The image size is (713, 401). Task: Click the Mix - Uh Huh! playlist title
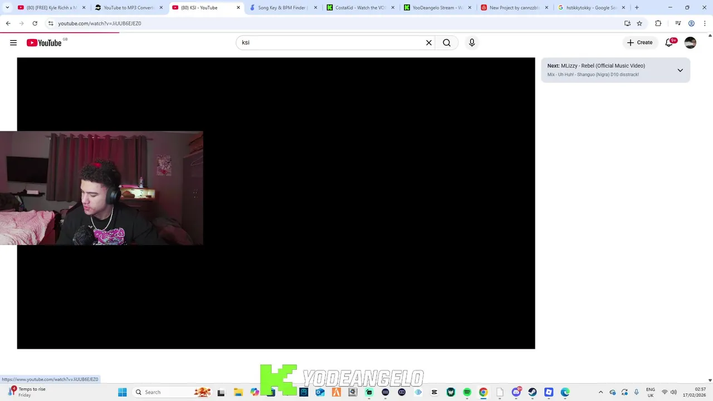click(593, 75)
